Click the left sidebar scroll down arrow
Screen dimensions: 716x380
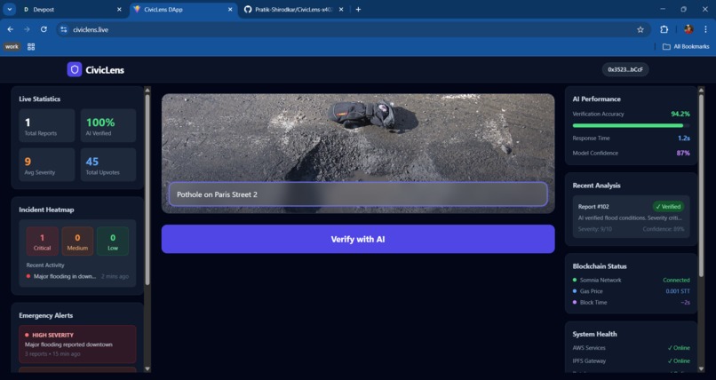click(147, 368)
